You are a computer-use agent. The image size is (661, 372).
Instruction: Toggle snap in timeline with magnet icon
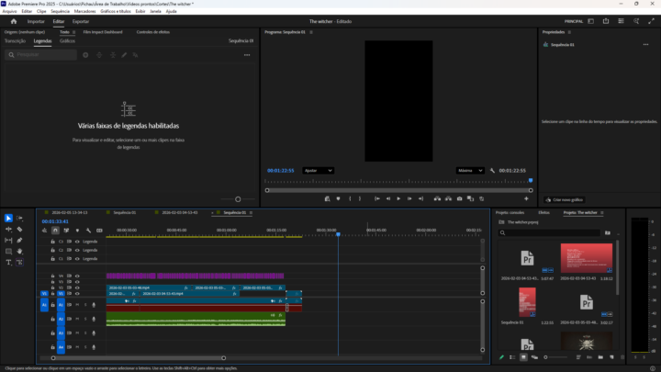[55, 230]
